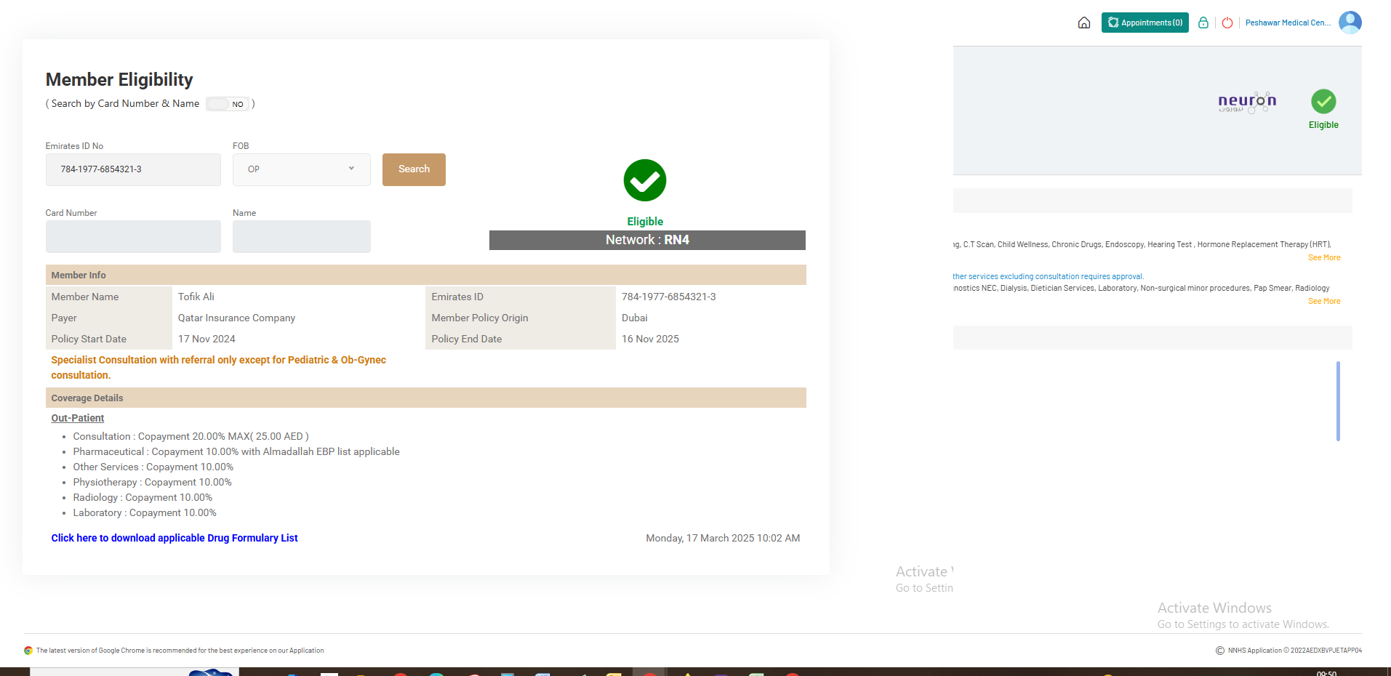This screenshot has width=1391, height=676.
Task: Click the Neuron logo in right panel
Action: [1247, 102]
